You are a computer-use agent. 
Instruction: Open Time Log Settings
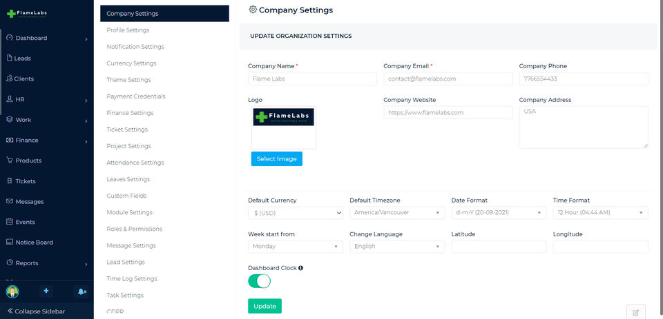point(131,278)
